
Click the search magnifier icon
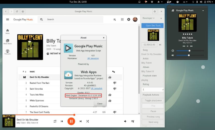point(41,19)
